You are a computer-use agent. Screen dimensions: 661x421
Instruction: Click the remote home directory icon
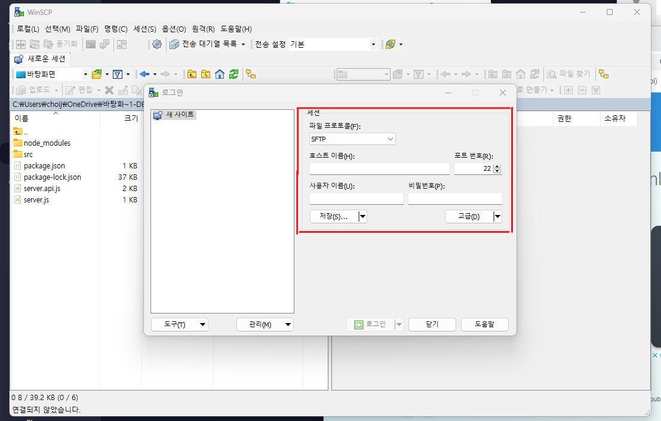tap(521, 74)
